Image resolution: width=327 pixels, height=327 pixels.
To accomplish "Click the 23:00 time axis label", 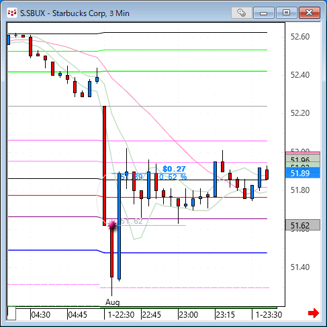I will click(x=189, y=315).
